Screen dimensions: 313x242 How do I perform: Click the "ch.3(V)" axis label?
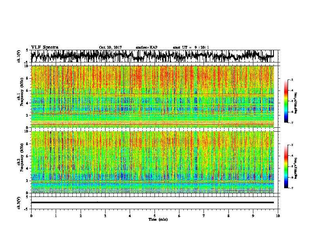pyautogui.click(x=19, y=203)
